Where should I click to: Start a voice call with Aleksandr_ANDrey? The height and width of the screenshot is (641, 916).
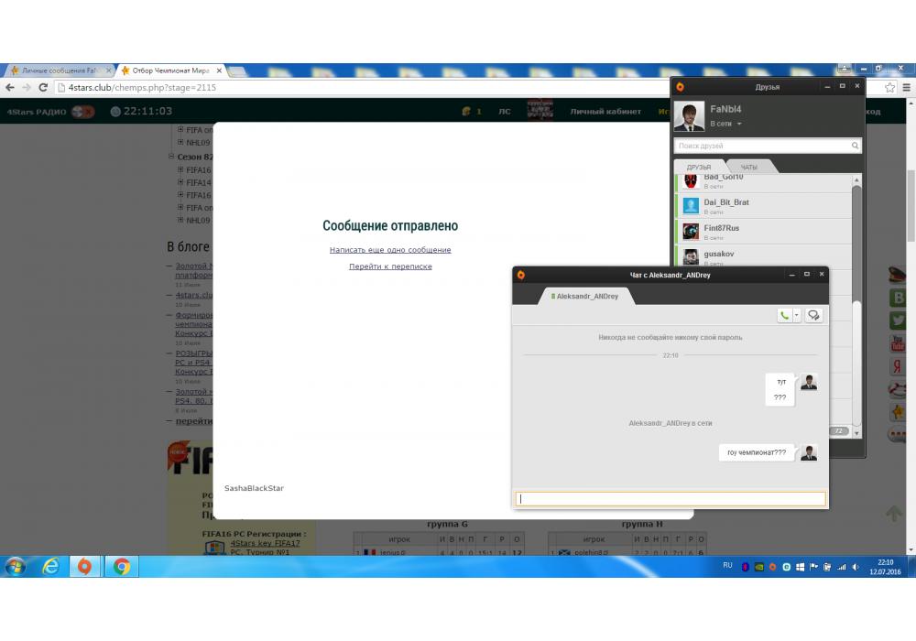tap(784, 315)
